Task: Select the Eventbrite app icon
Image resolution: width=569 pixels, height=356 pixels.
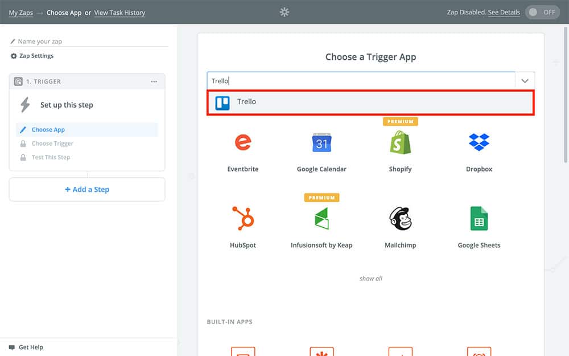Action: pyautogui.click(x=243, y=143)
